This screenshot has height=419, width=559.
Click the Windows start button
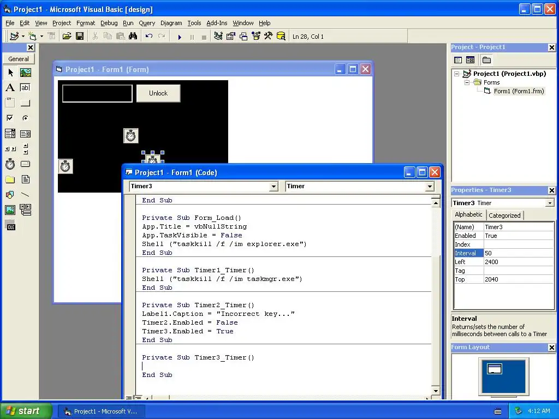26,411
